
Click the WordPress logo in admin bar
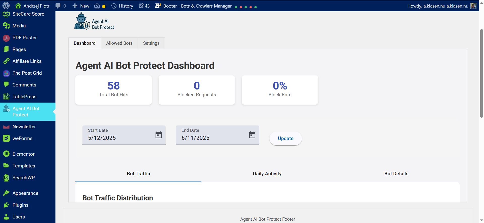[6, 6]
